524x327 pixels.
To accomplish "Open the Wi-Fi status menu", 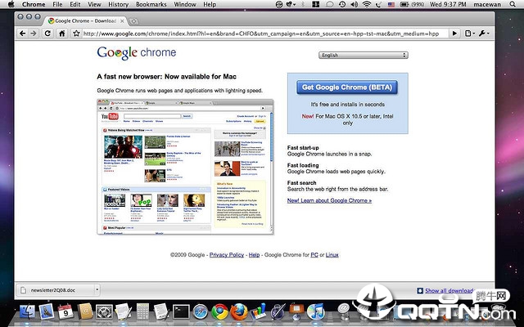I will click(367, 4).
